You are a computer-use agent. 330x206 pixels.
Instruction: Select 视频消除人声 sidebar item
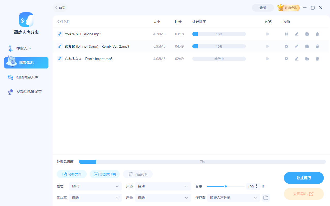[x=27, y=77]
